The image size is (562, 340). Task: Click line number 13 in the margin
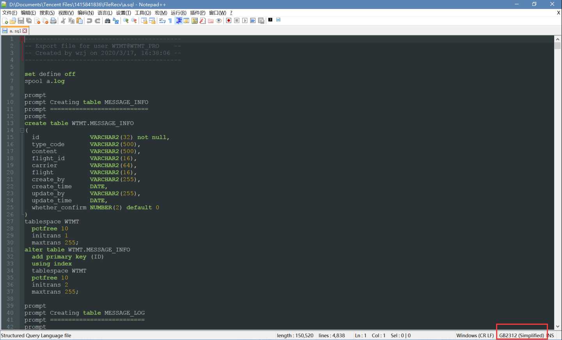tap(10, 123)
